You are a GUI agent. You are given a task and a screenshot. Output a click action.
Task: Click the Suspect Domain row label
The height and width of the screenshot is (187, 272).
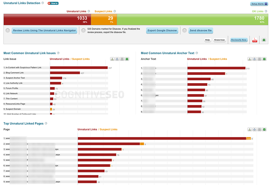pos(12,109)
